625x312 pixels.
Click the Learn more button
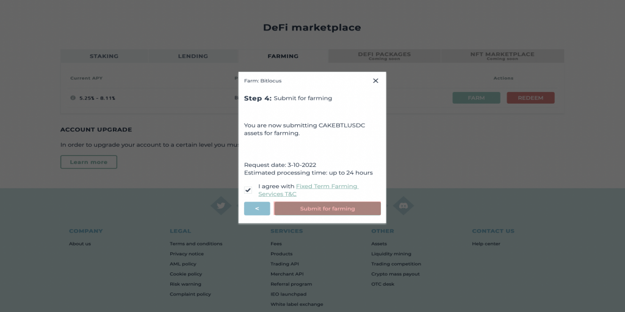click(89, 162)
